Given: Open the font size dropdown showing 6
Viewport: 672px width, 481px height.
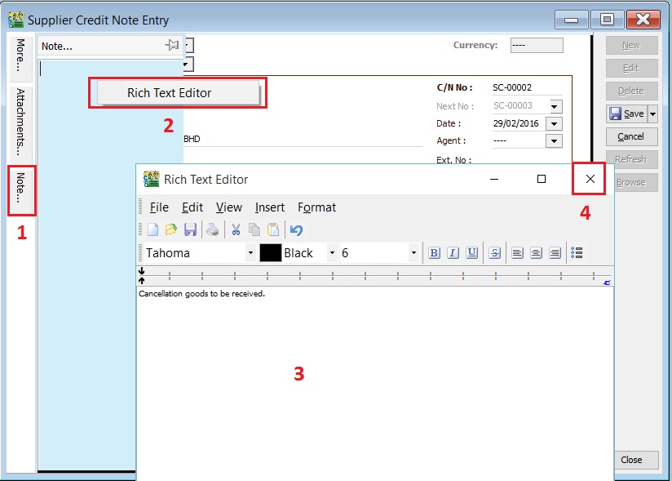Looking at the screenshot, I should (413, 252).
